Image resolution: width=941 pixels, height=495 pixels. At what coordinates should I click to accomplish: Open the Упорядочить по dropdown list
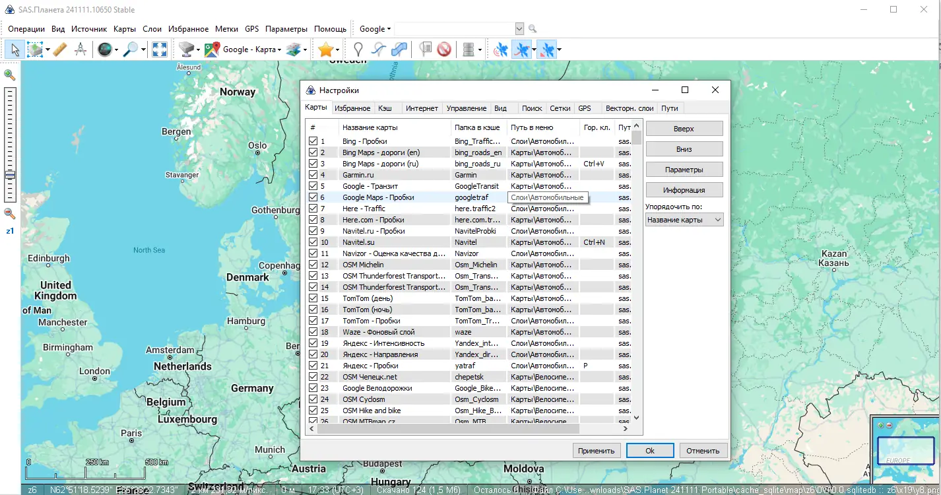[684, 220]
